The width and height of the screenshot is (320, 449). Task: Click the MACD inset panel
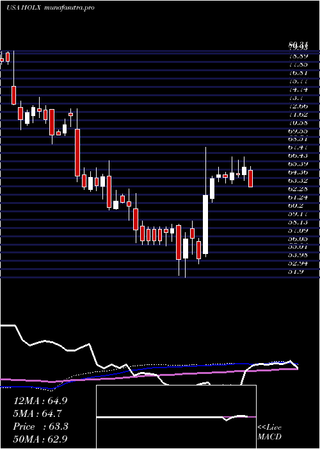coord(176,417)
